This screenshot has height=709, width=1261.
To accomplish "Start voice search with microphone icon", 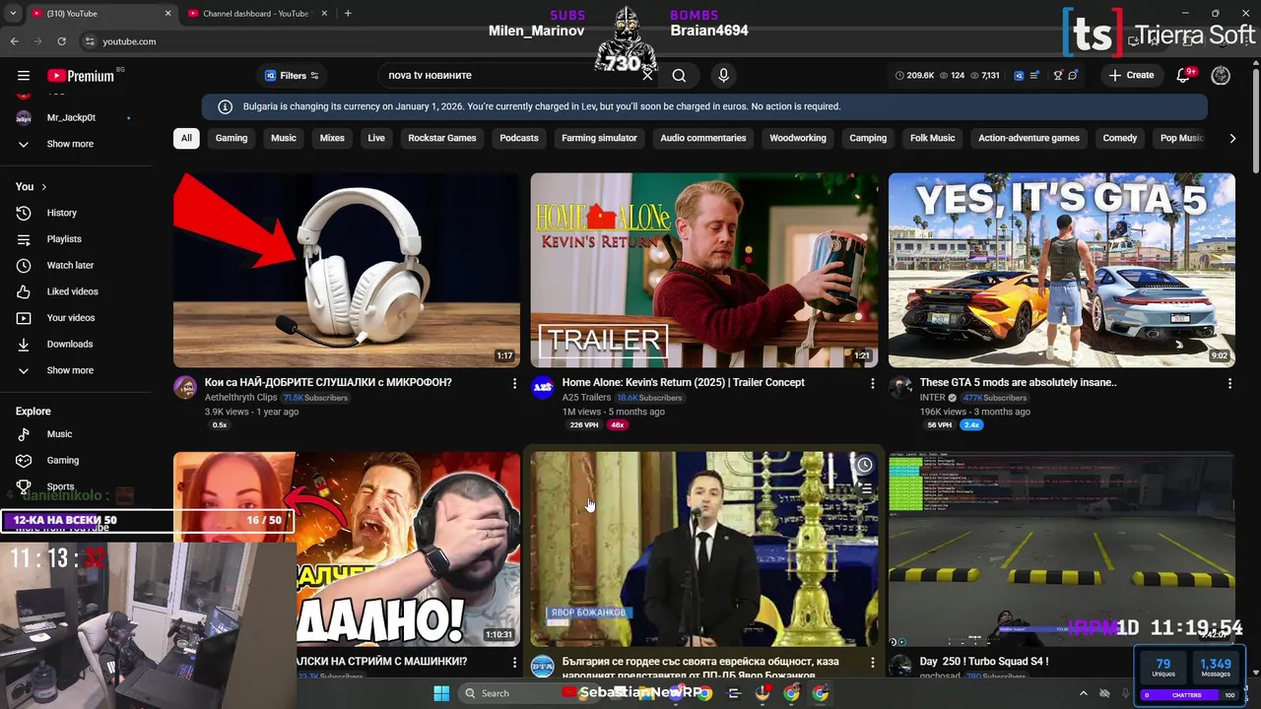I will click(723, 76).
